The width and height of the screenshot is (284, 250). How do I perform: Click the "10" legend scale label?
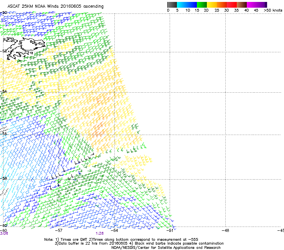point(188,10)
